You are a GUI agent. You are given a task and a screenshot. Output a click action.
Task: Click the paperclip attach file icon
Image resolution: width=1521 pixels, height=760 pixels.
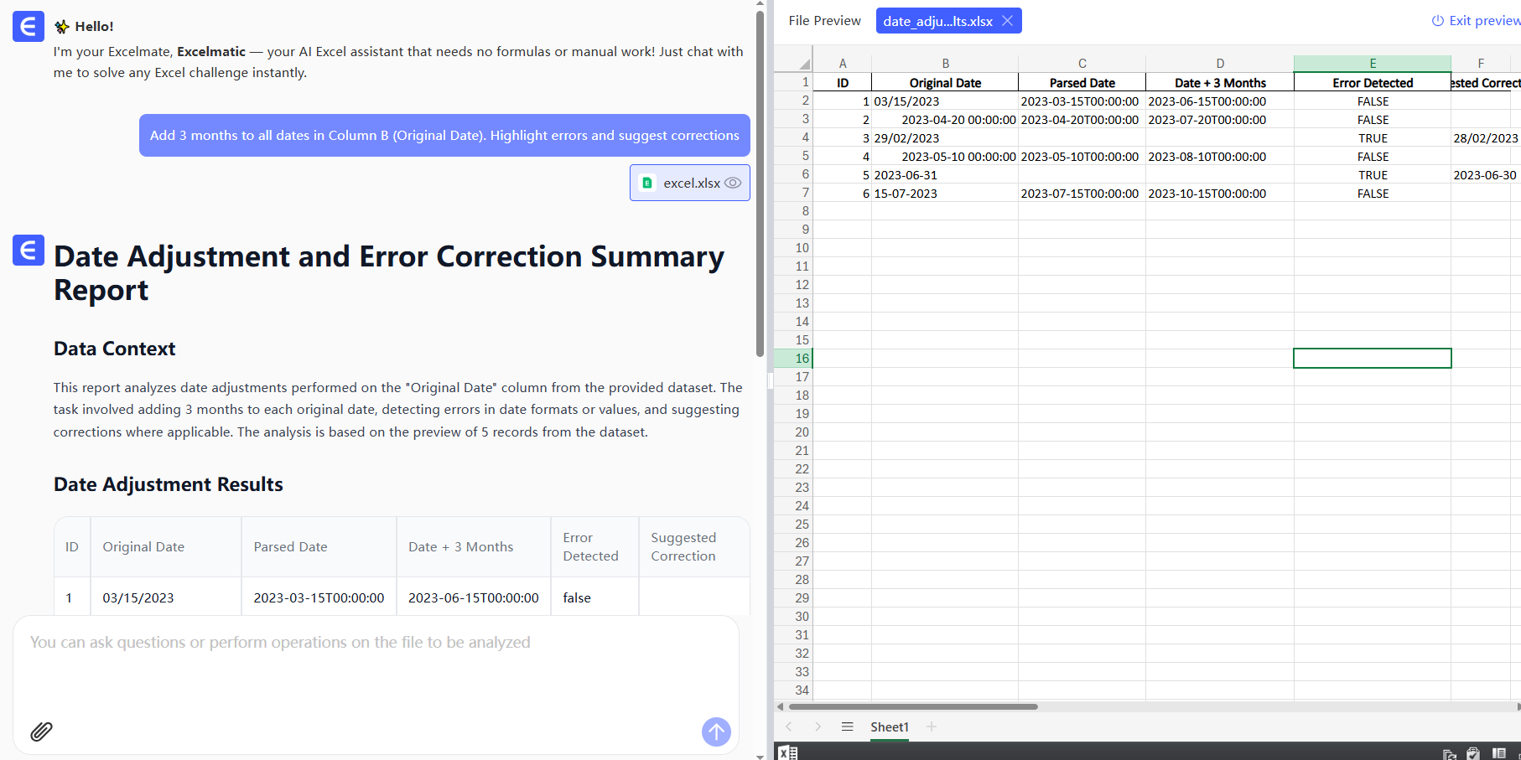click(41, 732)
